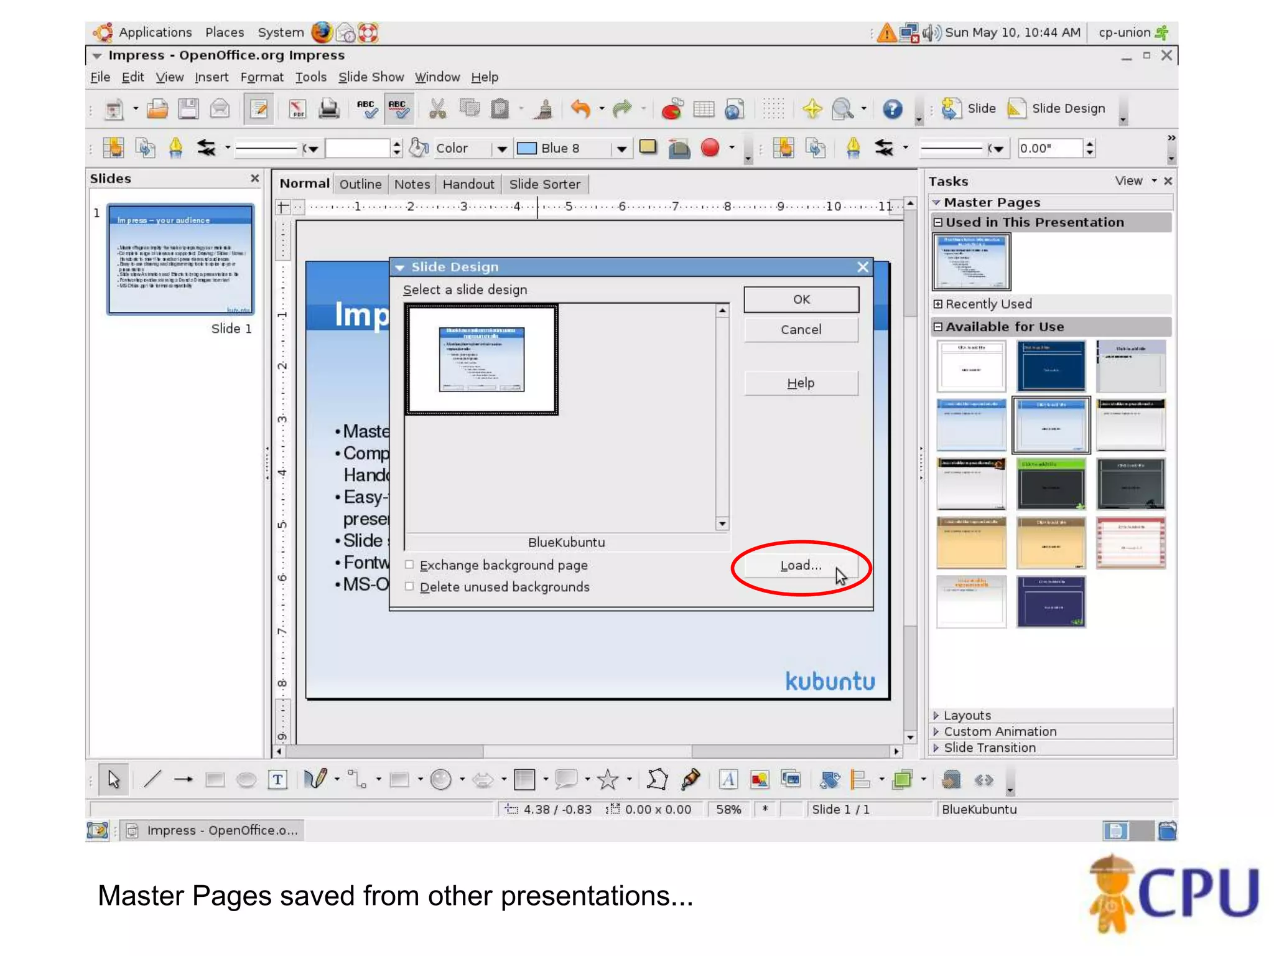The height and width of the screenshot is (956, 1274).
Task: Select the arrow Select tool
Action: coord(114,779)
